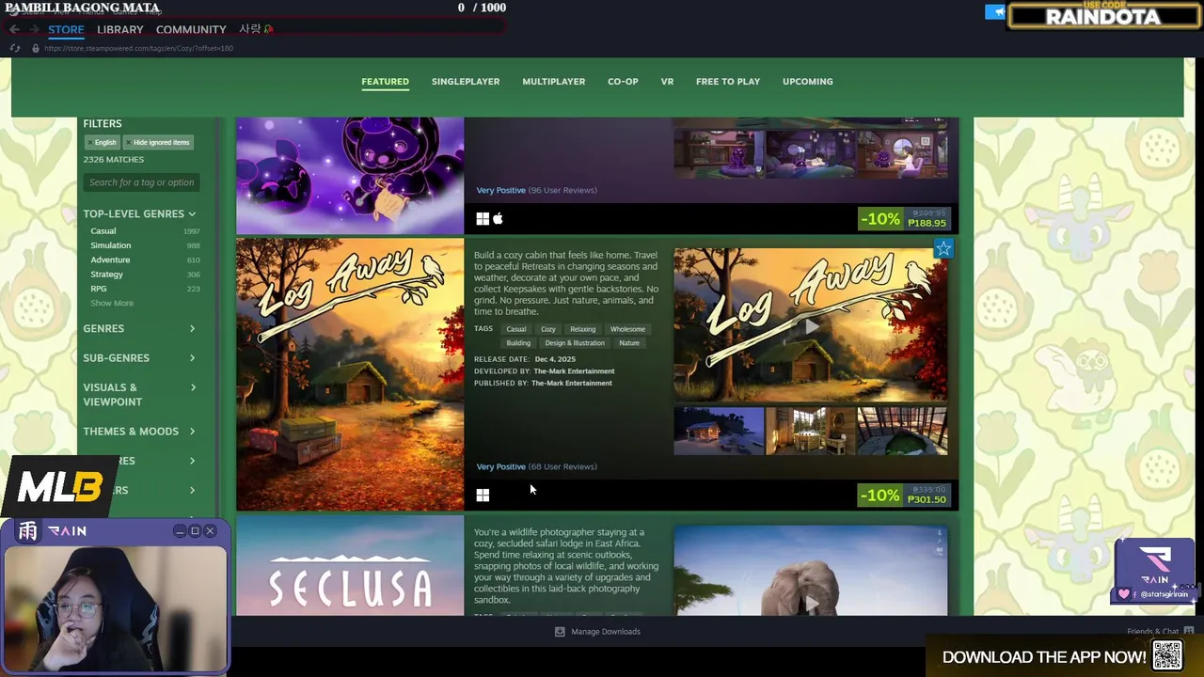Expand the Genres filter section
This screenshot has width=1204, height=677.
pos(139,328)
